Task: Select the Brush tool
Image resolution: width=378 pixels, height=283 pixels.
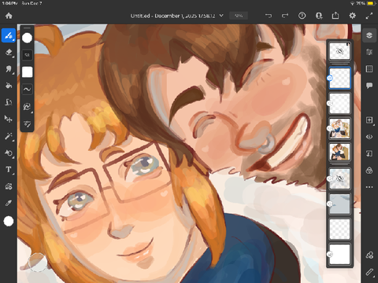Action: [x=9, y=35]
